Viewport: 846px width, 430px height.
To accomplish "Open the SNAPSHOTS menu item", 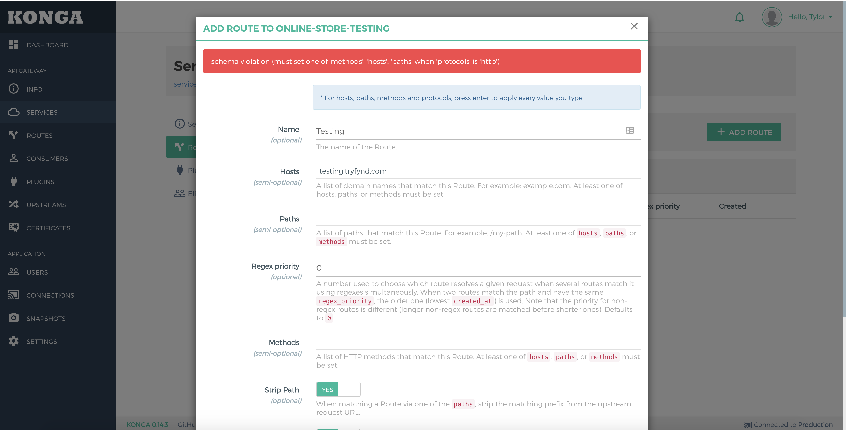I will tap(58, 318).
